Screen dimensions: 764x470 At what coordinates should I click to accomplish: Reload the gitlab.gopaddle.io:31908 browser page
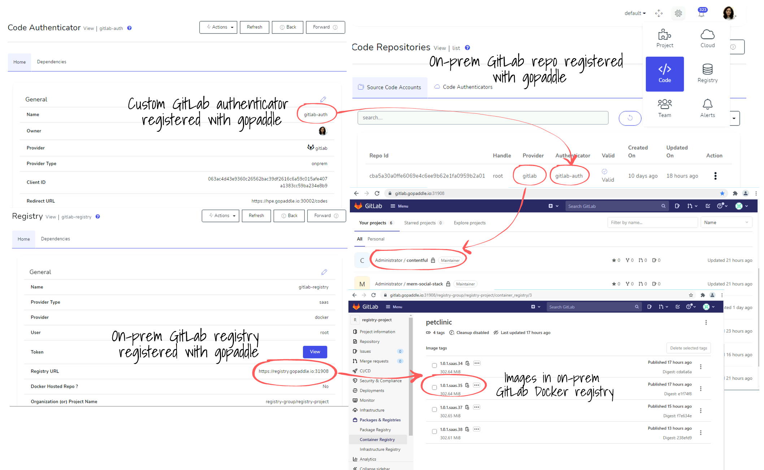377,193
